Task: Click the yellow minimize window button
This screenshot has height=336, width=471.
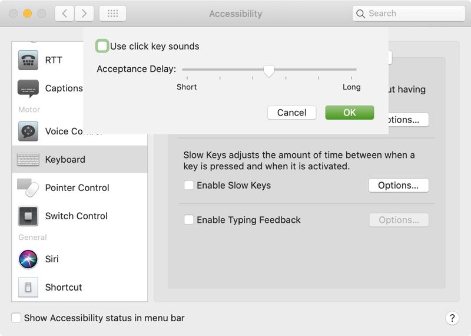Action: click(x=27, y=14)
